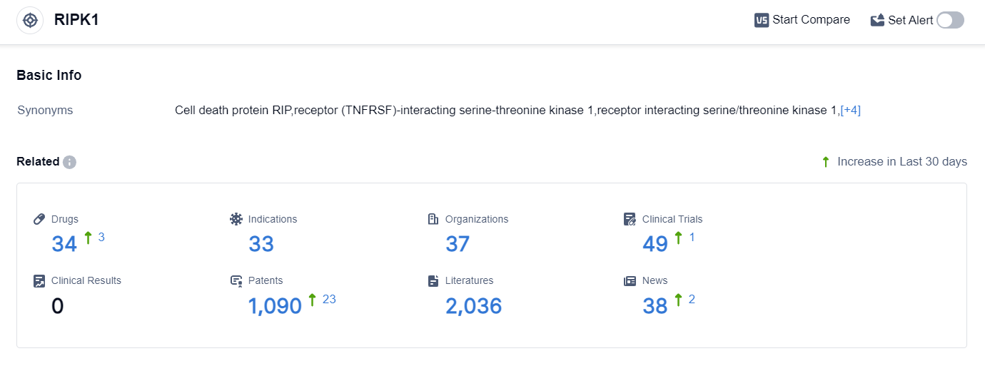Image resolution: width=985 pixels, height=366 pixels.
Task: Expand the synonyms via the [+4] link
Action: point(851,111)
